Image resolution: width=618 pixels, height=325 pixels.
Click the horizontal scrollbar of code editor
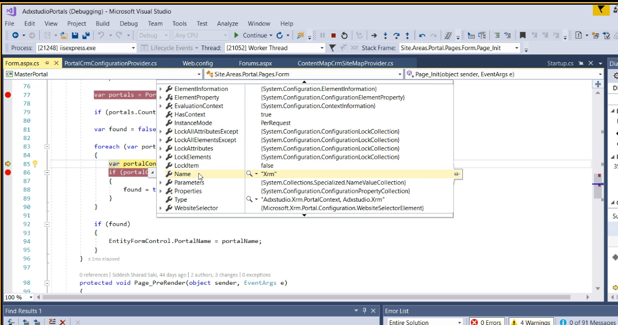[306, 297]
